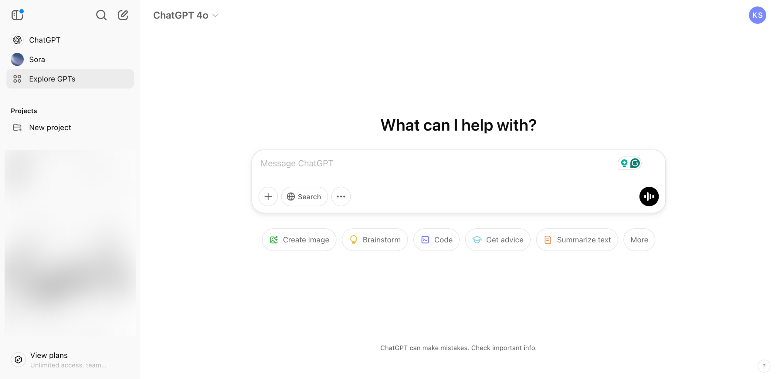This screenshot has height=379, width=777.
Task: Expand the More suggestions chip
Action: pos(639,240)
